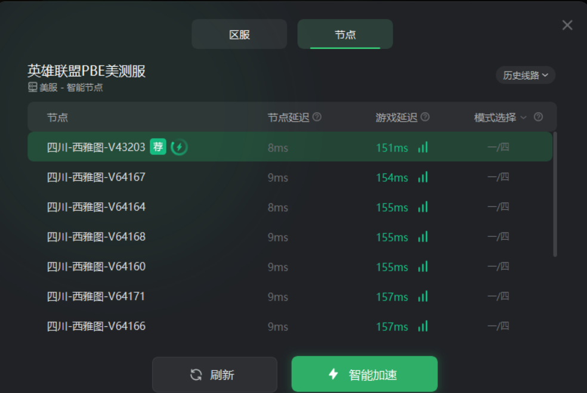Open the 历史线路 dropdown

(x=526, y=75)
